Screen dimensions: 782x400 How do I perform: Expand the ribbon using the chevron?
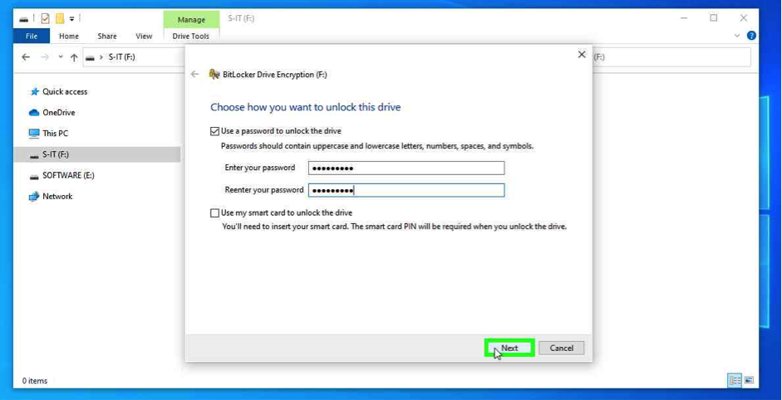736,36
